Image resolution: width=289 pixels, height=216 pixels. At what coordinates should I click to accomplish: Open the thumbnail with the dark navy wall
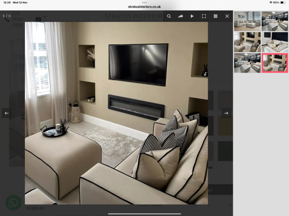pyautogui.click(x=275, y=42)
